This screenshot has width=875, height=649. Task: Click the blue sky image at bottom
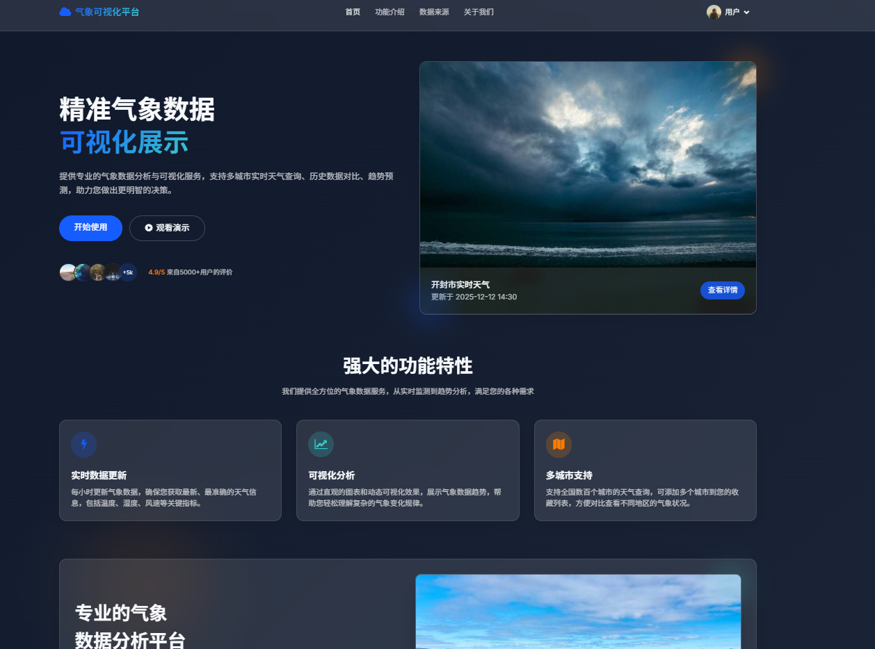[578, 611]
